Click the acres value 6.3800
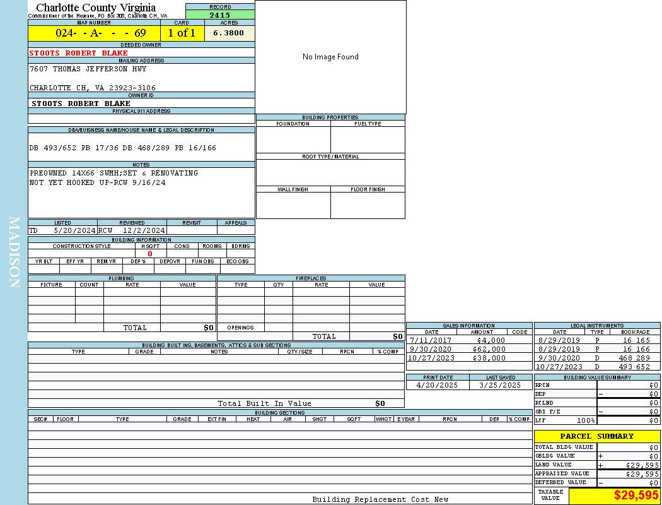662x505 pixels. tap(229, 33)
